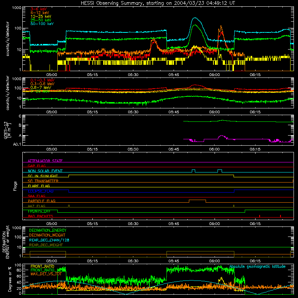Select the B level tick label in GOES panel
The width and height of the screenshot is (298, 298).
[x=20, y=125]
